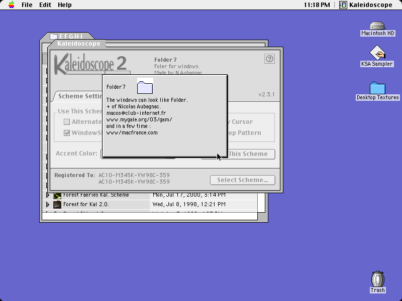
Task: Open the File menu
Action: [27, 5]
